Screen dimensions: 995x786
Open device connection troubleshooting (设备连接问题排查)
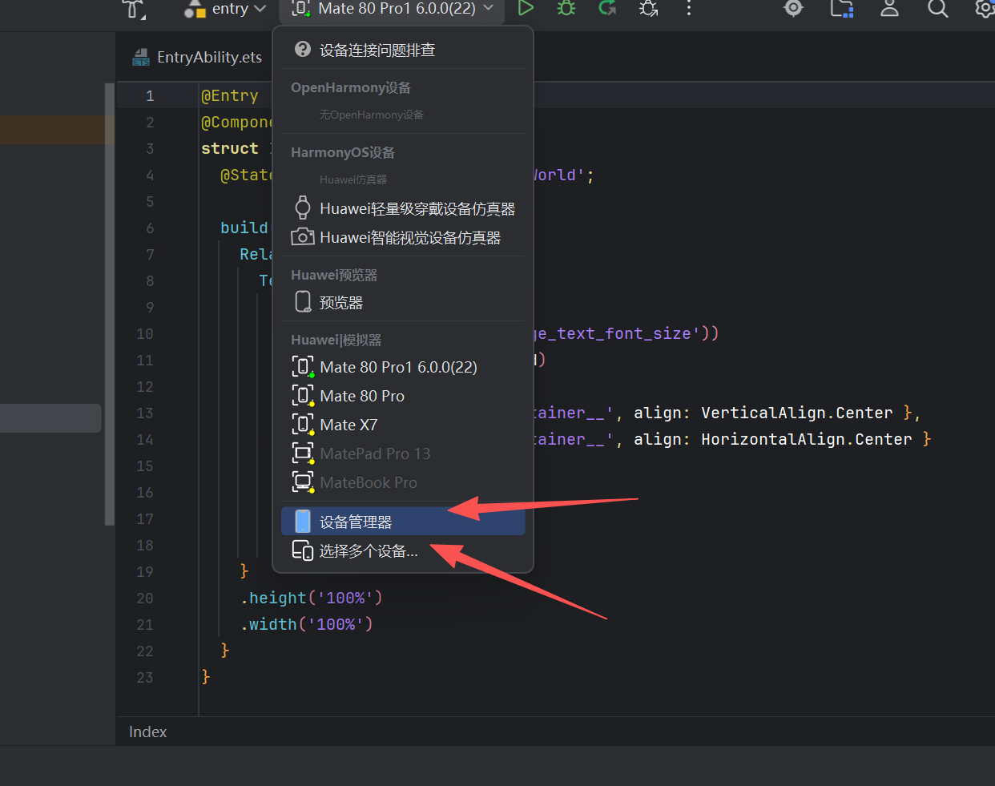pos(403,50)
